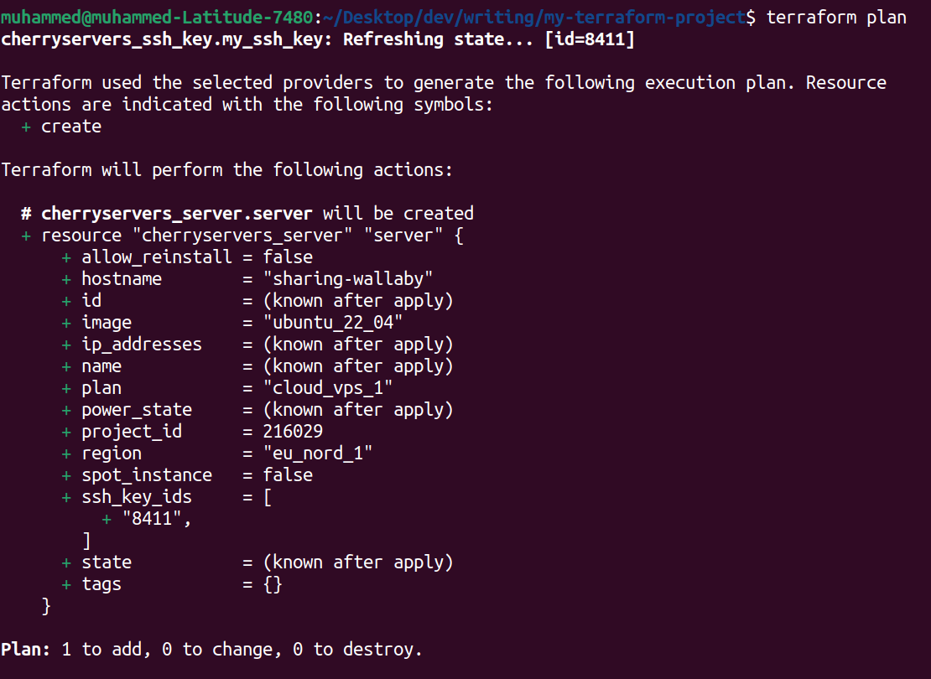Click the "Plan:" summary label

(26, 649)
